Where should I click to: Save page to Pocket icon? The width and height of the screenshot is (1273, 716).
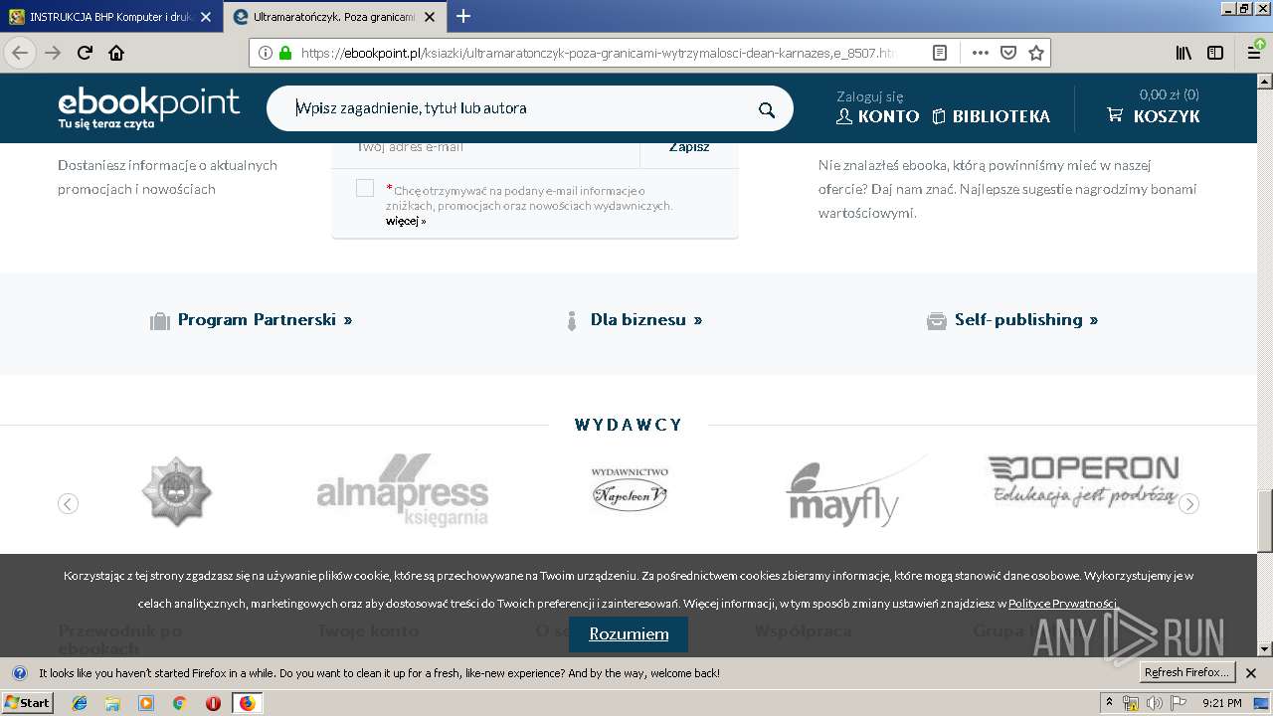[1007, 53]
